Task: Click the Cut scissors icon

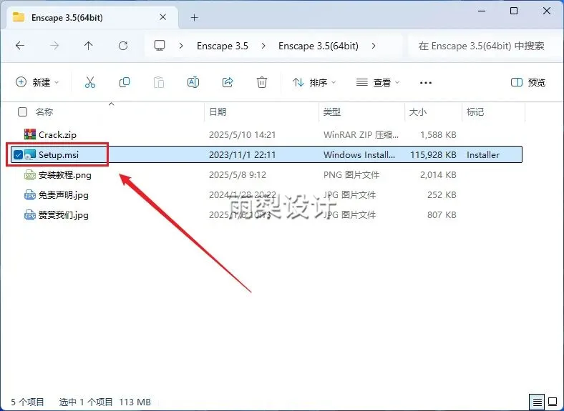Action: [90, 83]
